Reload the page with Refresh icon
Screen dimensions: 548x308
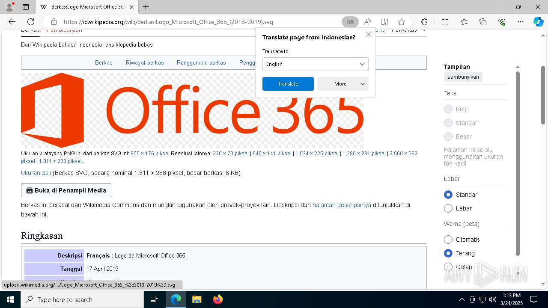click(31, 22)
